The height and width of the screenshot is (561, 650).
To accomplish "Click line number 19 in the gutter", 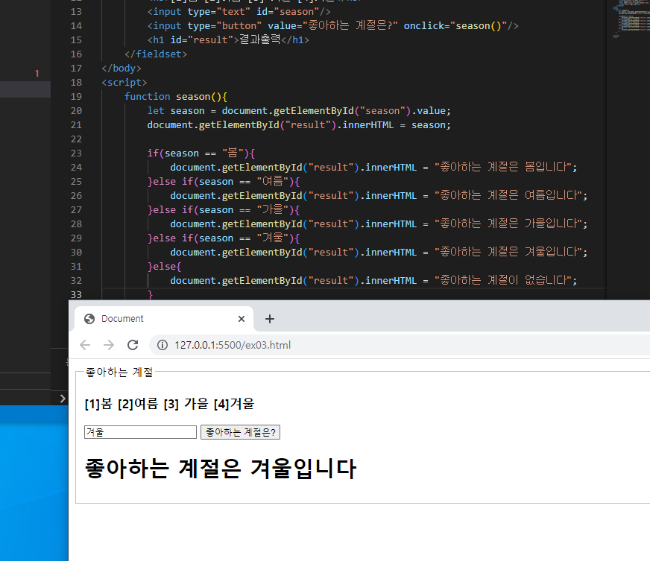I will point(76,97).
